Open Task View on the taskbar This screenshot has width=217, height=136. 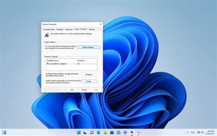pos(85,133)
